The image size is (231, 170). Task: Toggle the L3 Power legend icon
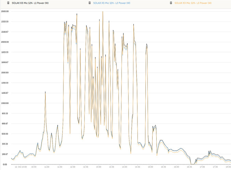tap(171, 3)
